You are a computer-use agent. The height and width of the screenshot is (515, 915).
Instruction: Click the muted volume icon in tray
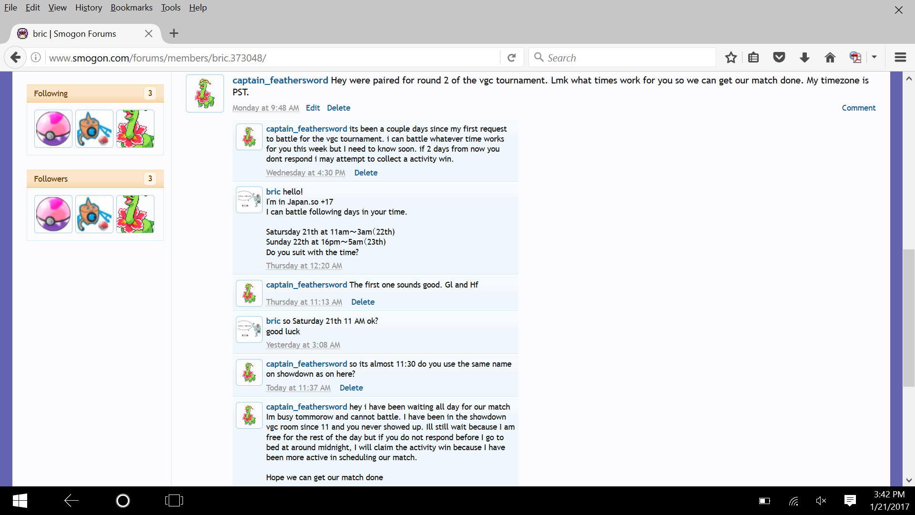tap(821, 501)
